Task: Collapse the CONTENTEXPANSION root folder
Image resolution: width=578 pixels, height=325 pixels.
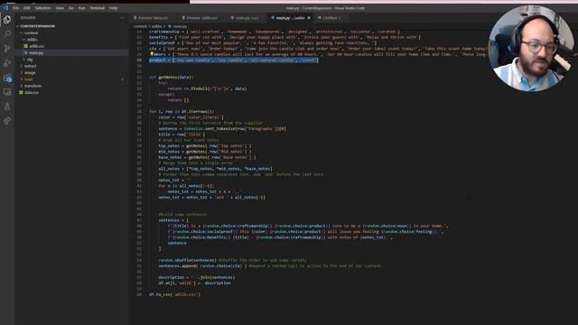Action: [x=37, y=26]
